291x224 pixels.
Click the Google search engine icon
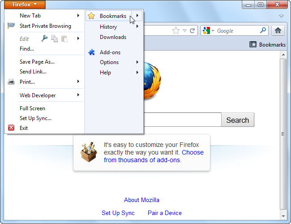pos(206,30)
